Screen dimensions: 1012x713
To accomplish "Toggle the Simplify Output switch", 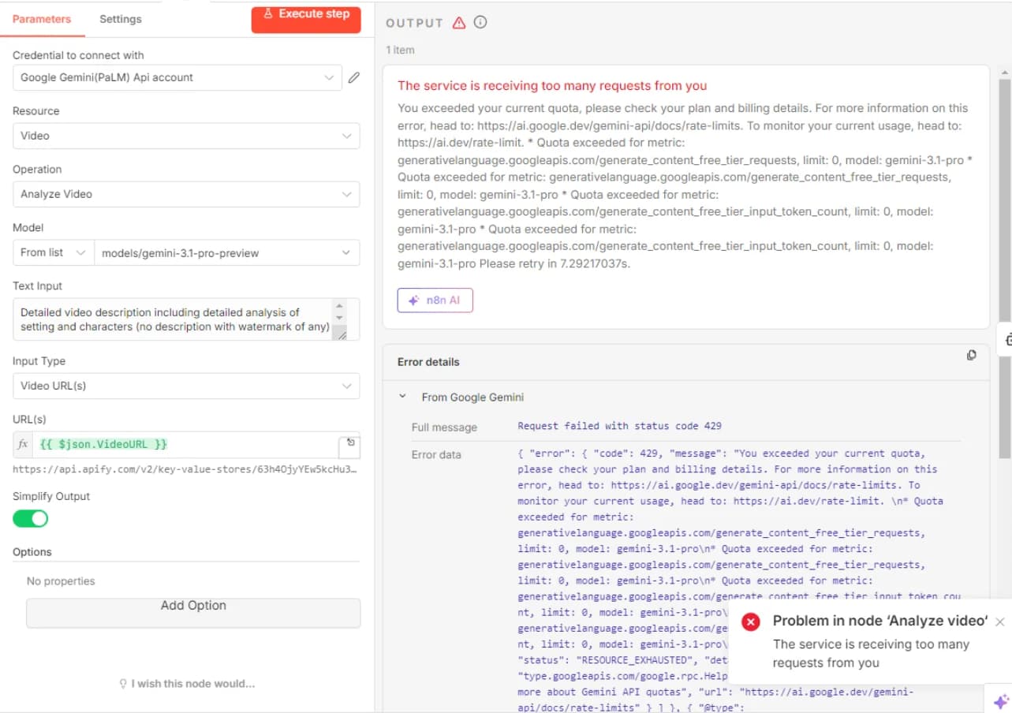I will (x=30, y=518).
